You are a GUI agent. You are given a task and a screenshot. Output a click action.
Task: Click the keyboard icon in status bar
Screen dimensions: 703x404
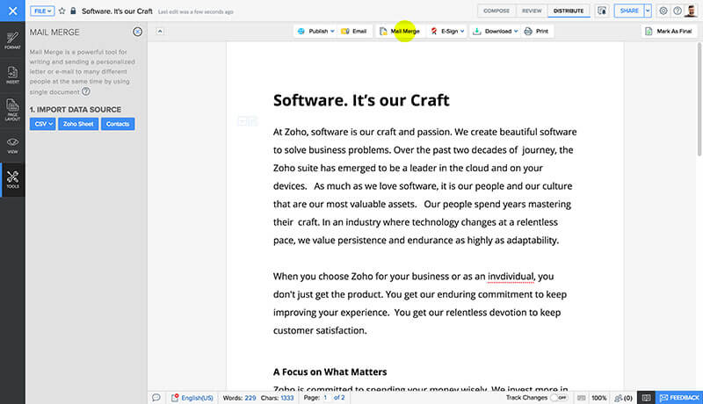coord(582,398)
